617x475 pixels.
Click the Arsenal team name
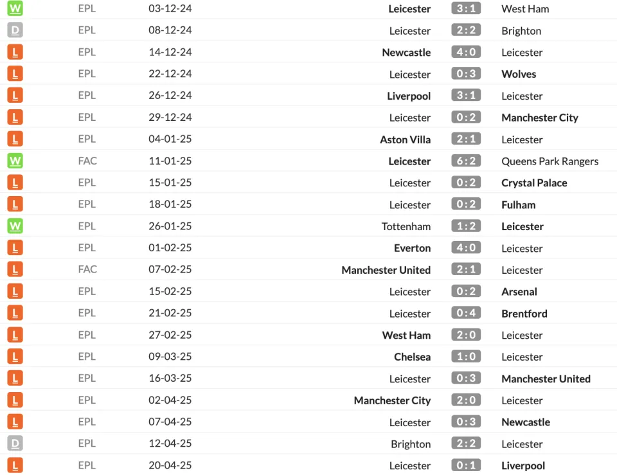[519, 292]
